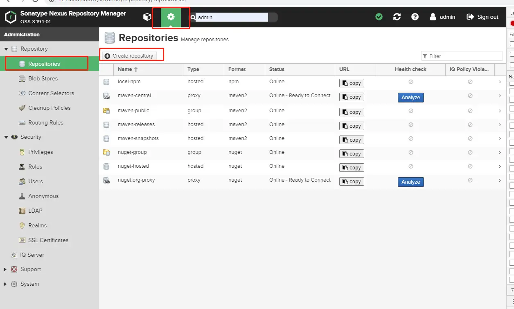
Task: Copy the URL of maven-central
Action: point(352,97)
